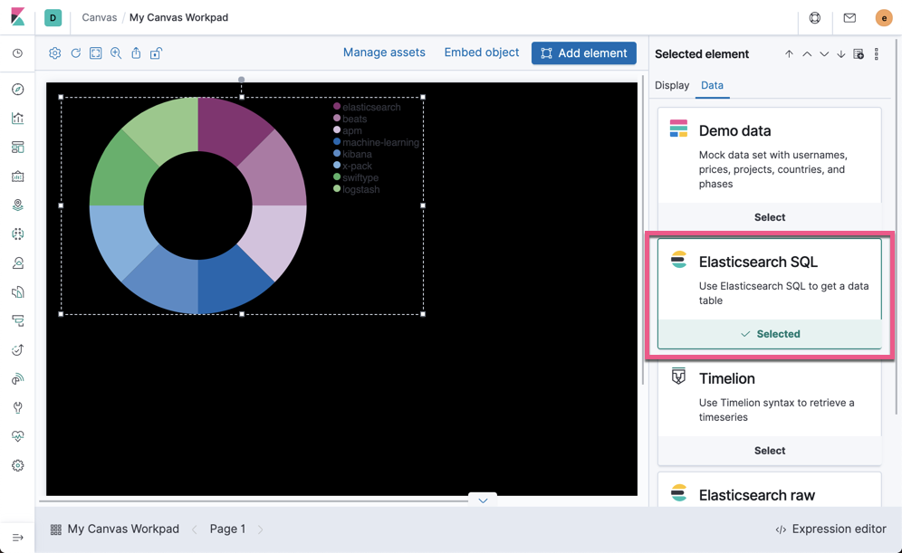Click the kibana legend entry
The image size is (902, 553).
tap(352, 154)
